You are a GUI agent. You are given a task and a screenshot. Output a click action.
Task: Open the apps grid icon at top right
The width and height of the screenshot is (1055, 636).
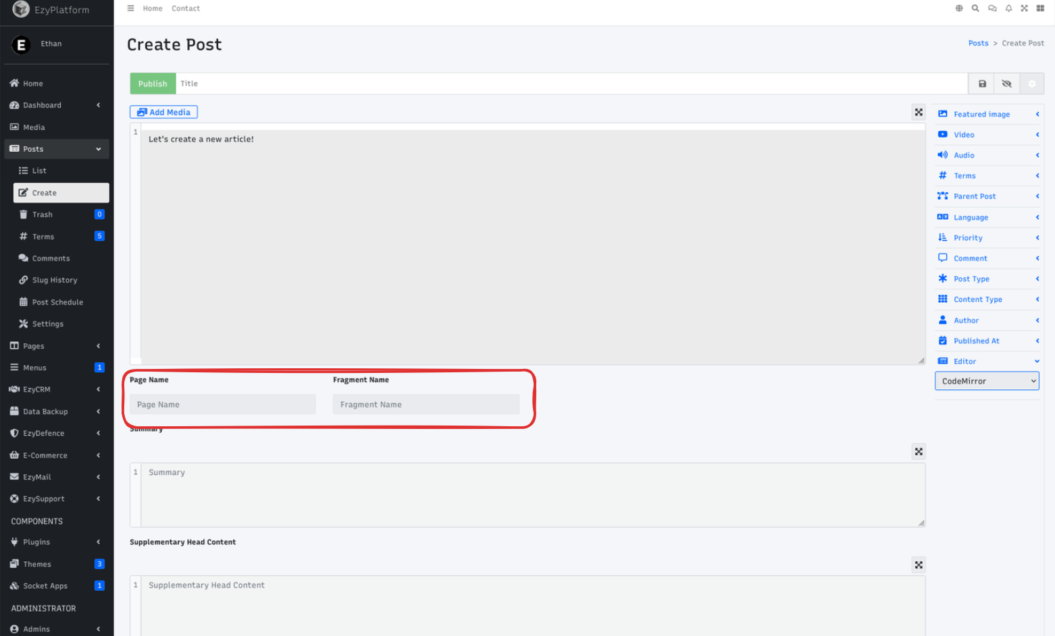pos(1040,9)
